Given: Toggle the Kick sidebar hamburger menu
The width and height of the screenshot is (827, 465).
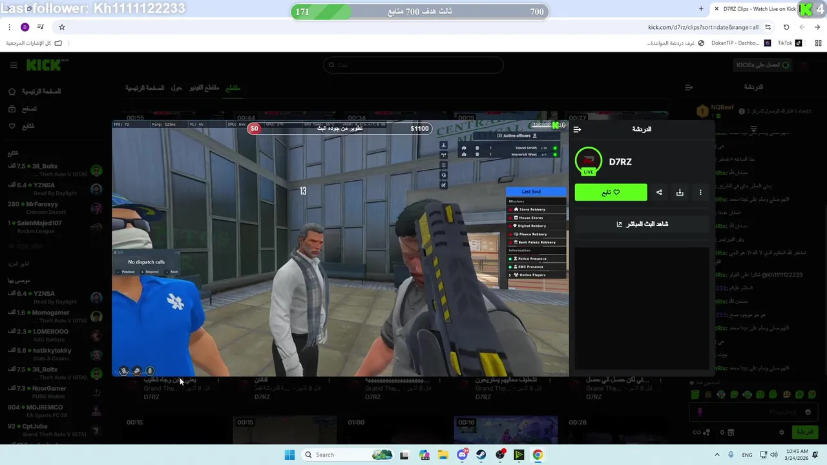Looking at the screenshot, I should click(x=14, y=65).
